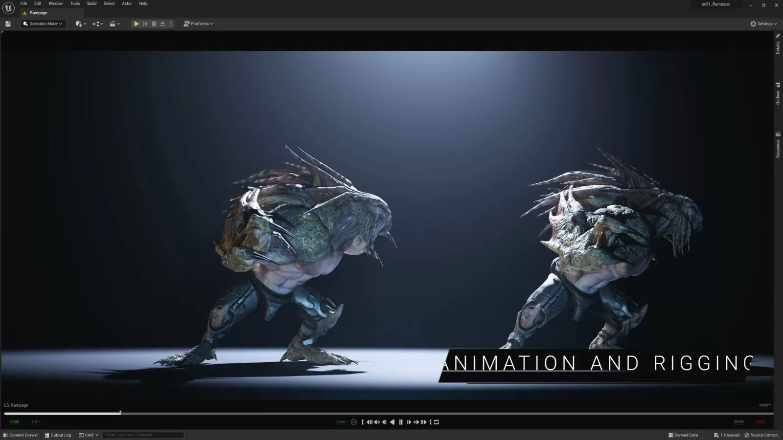
Task: Open the Content Drawer
Action: (x=21, y=435)
